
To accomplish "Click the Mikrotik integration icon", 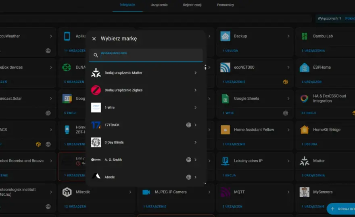I will point(67,192).
